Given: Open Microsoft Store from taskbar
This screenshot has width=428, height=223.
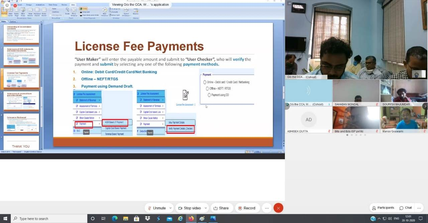Looking at the screenshot, I should [136, 219].
